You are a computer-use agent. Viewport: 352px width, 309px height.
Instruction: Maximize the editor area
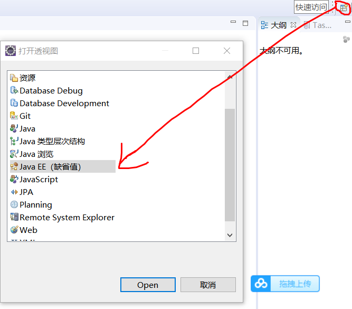coord(245,23)
